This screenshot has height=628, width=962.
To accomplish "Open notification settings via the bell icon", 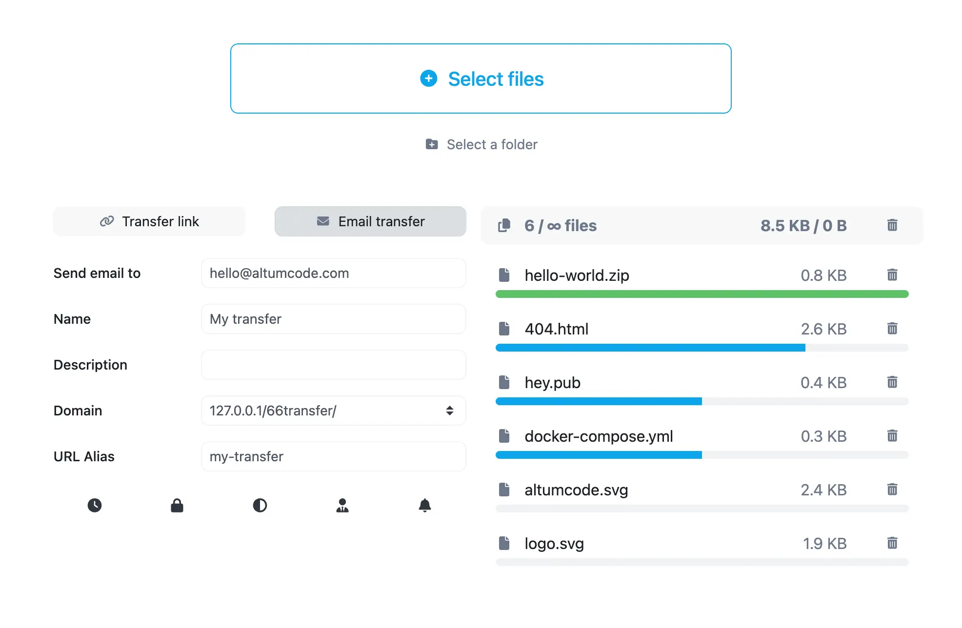I will 424,506.
